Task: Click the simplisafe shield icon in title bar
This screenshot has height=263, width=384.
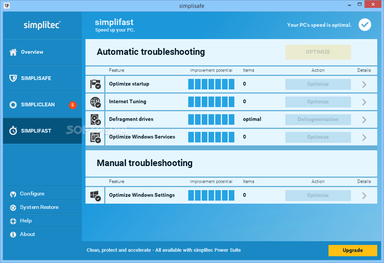Action: tap(7, 5)
